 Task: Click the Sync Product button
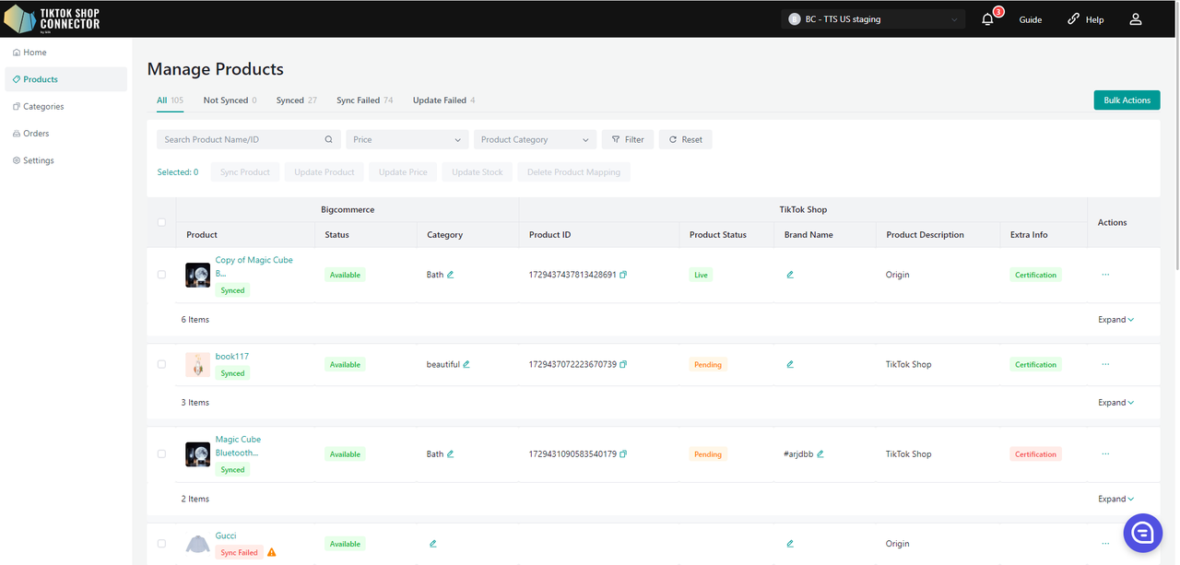coord(245,172)
